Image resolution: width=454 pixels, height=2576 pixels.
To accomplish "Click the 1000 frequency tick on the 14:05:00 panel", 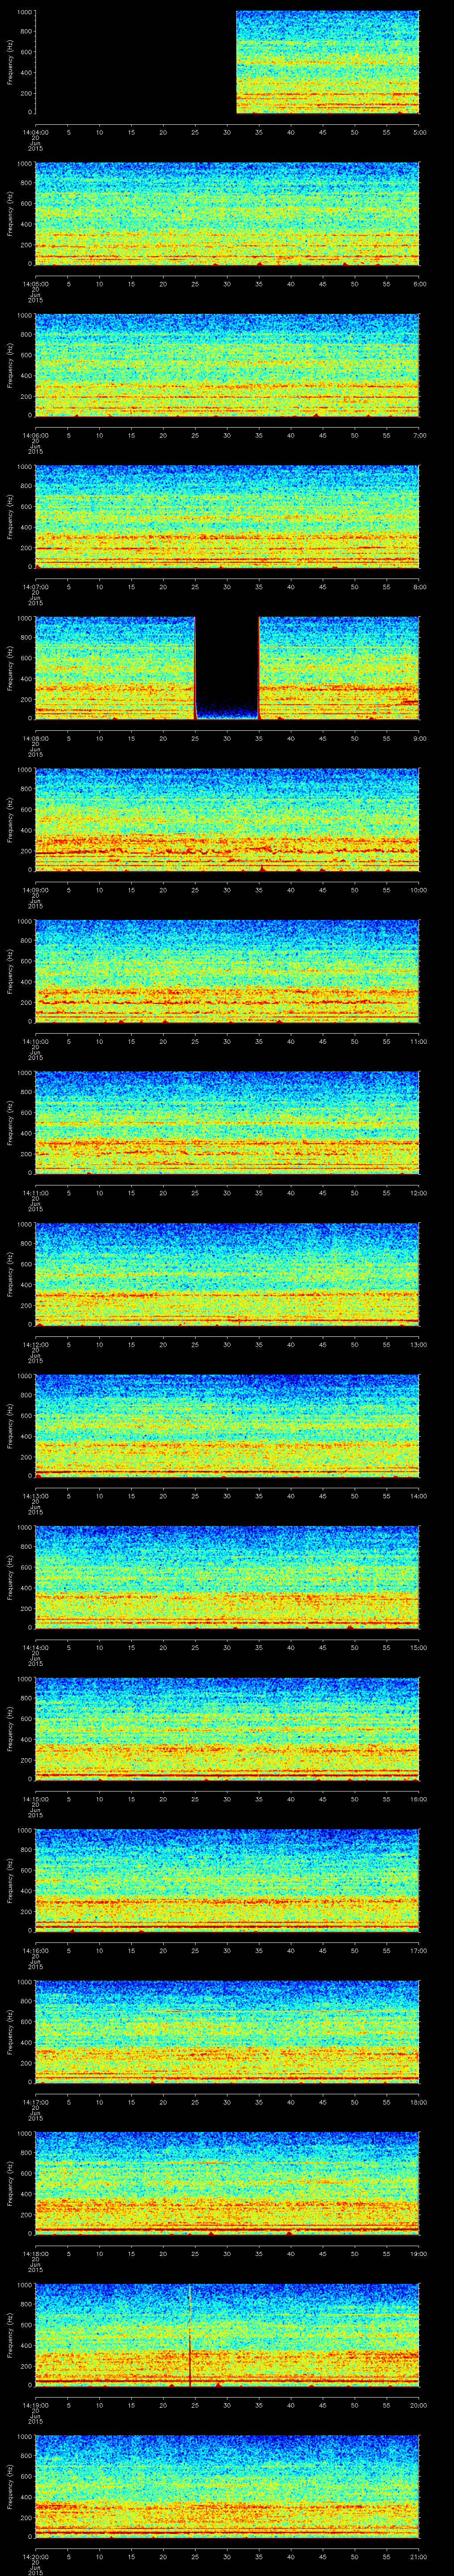I will click(x=24, y=164).
